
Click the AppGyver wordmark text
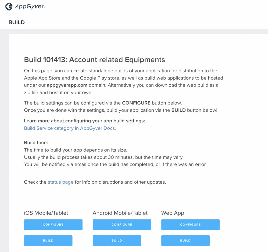pos(30,7)
